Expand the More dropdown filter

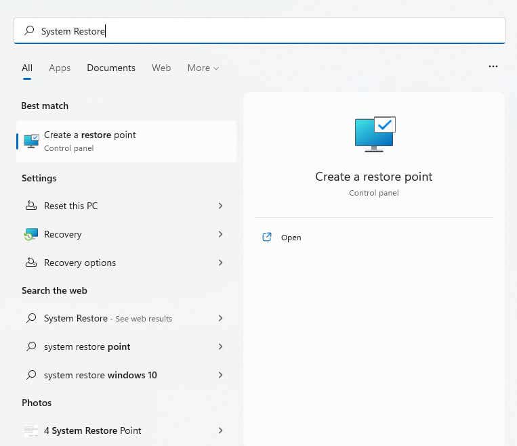point(203,68)
